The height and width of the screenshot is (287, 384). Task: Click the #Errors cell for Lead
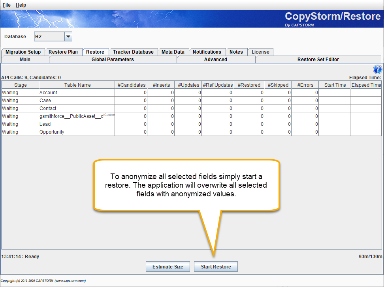click(305, 124)
